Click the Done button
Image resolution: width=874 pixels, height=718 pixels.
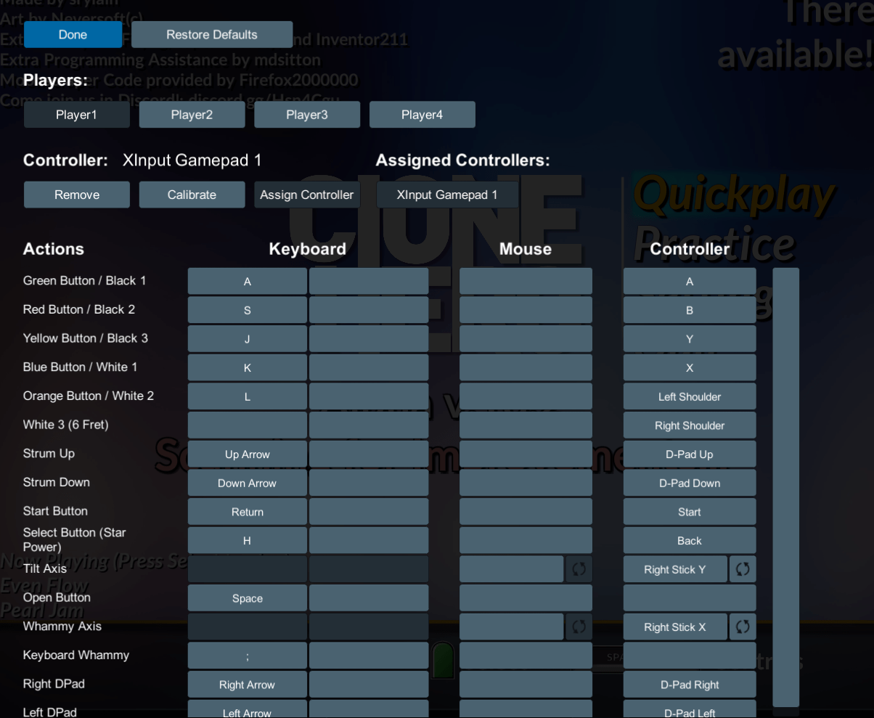coord(73,34)
